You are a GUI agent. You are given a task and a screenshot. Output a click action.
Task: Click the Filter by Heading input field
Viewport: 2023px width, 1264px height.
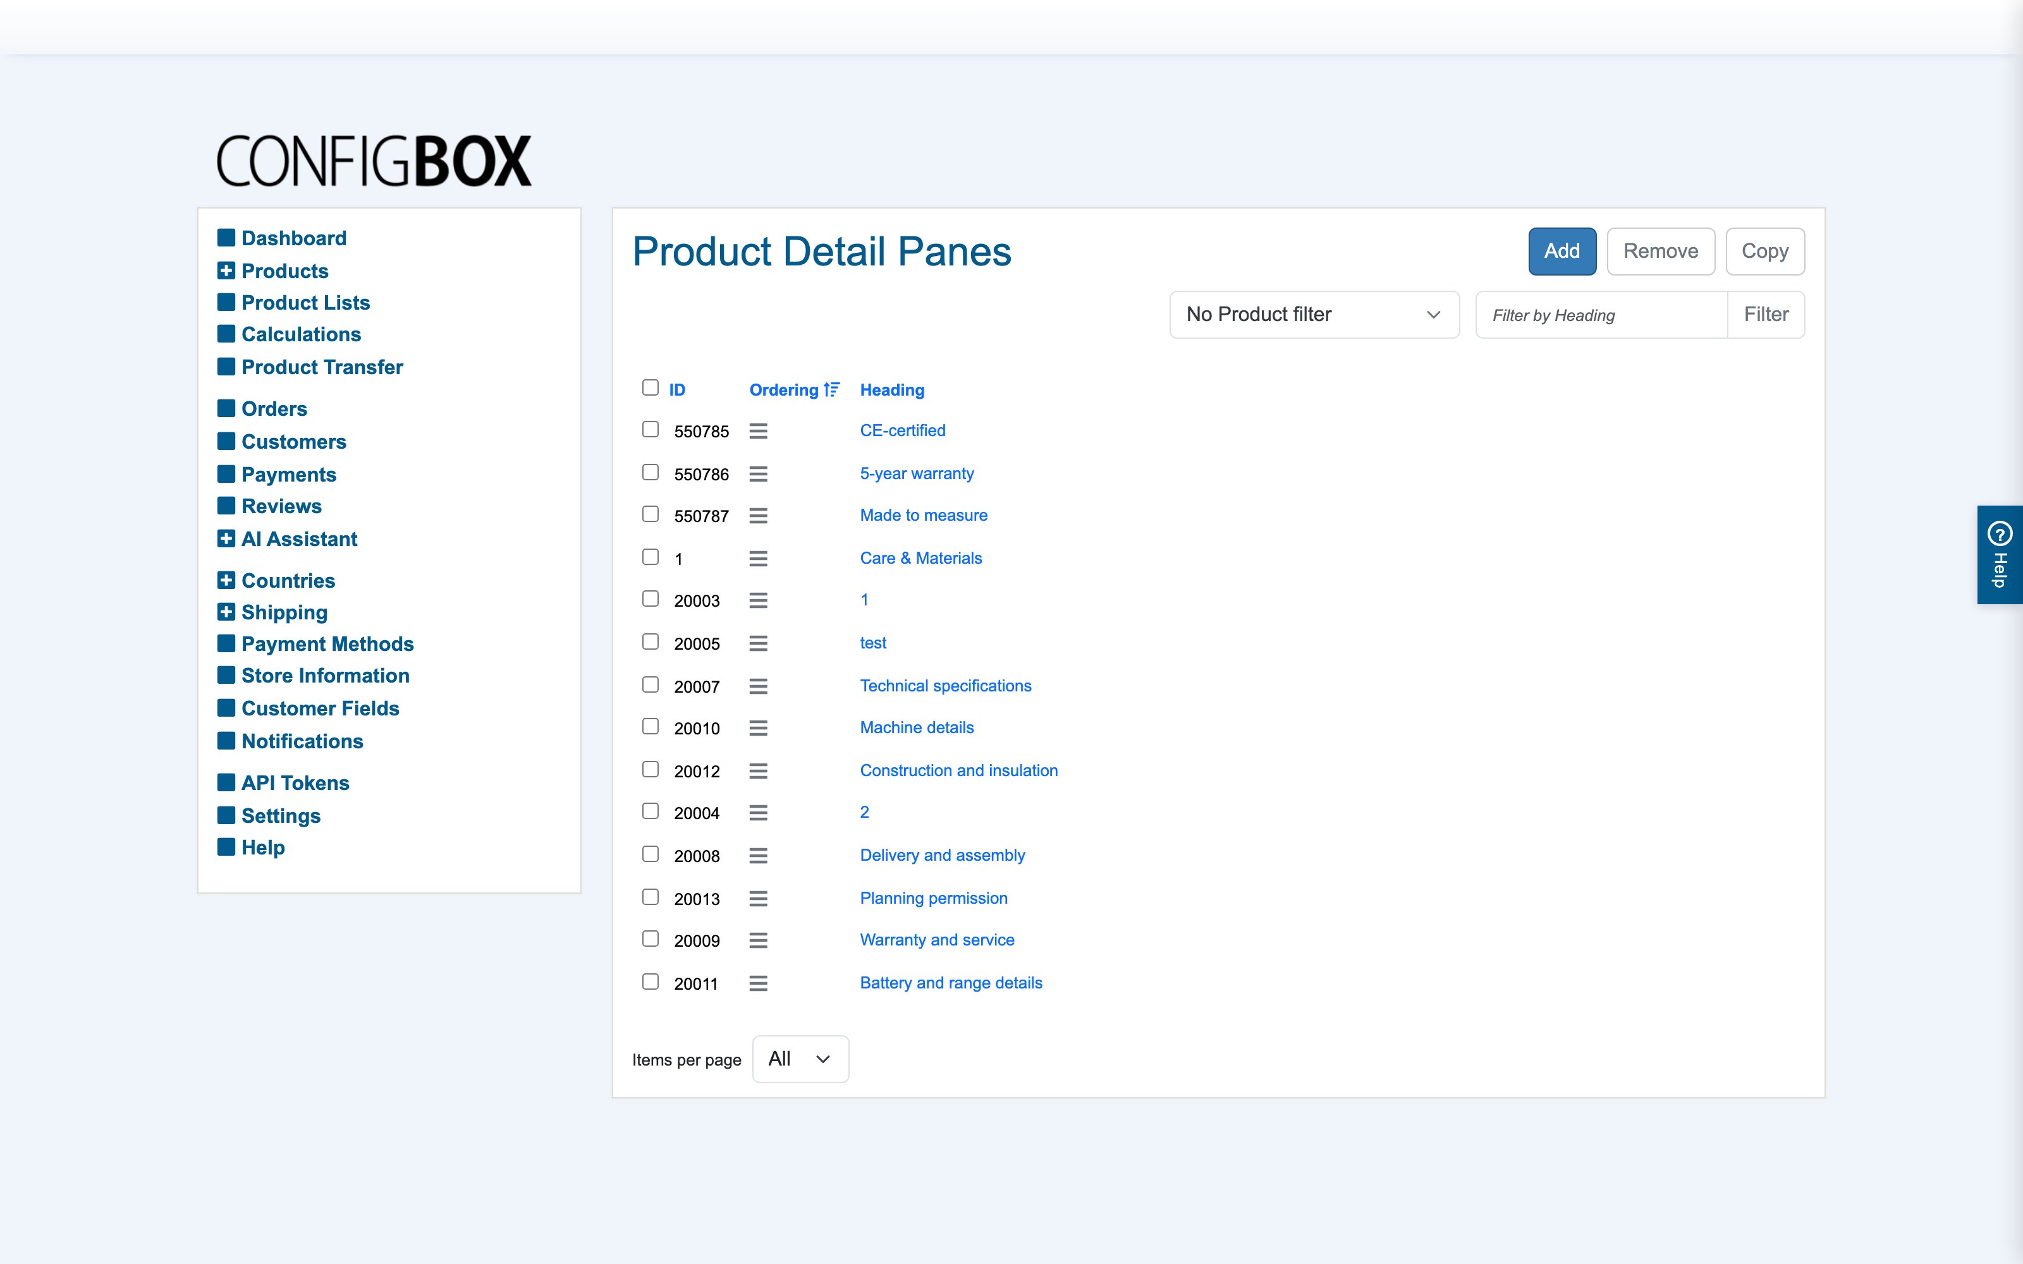(1601, 314)
